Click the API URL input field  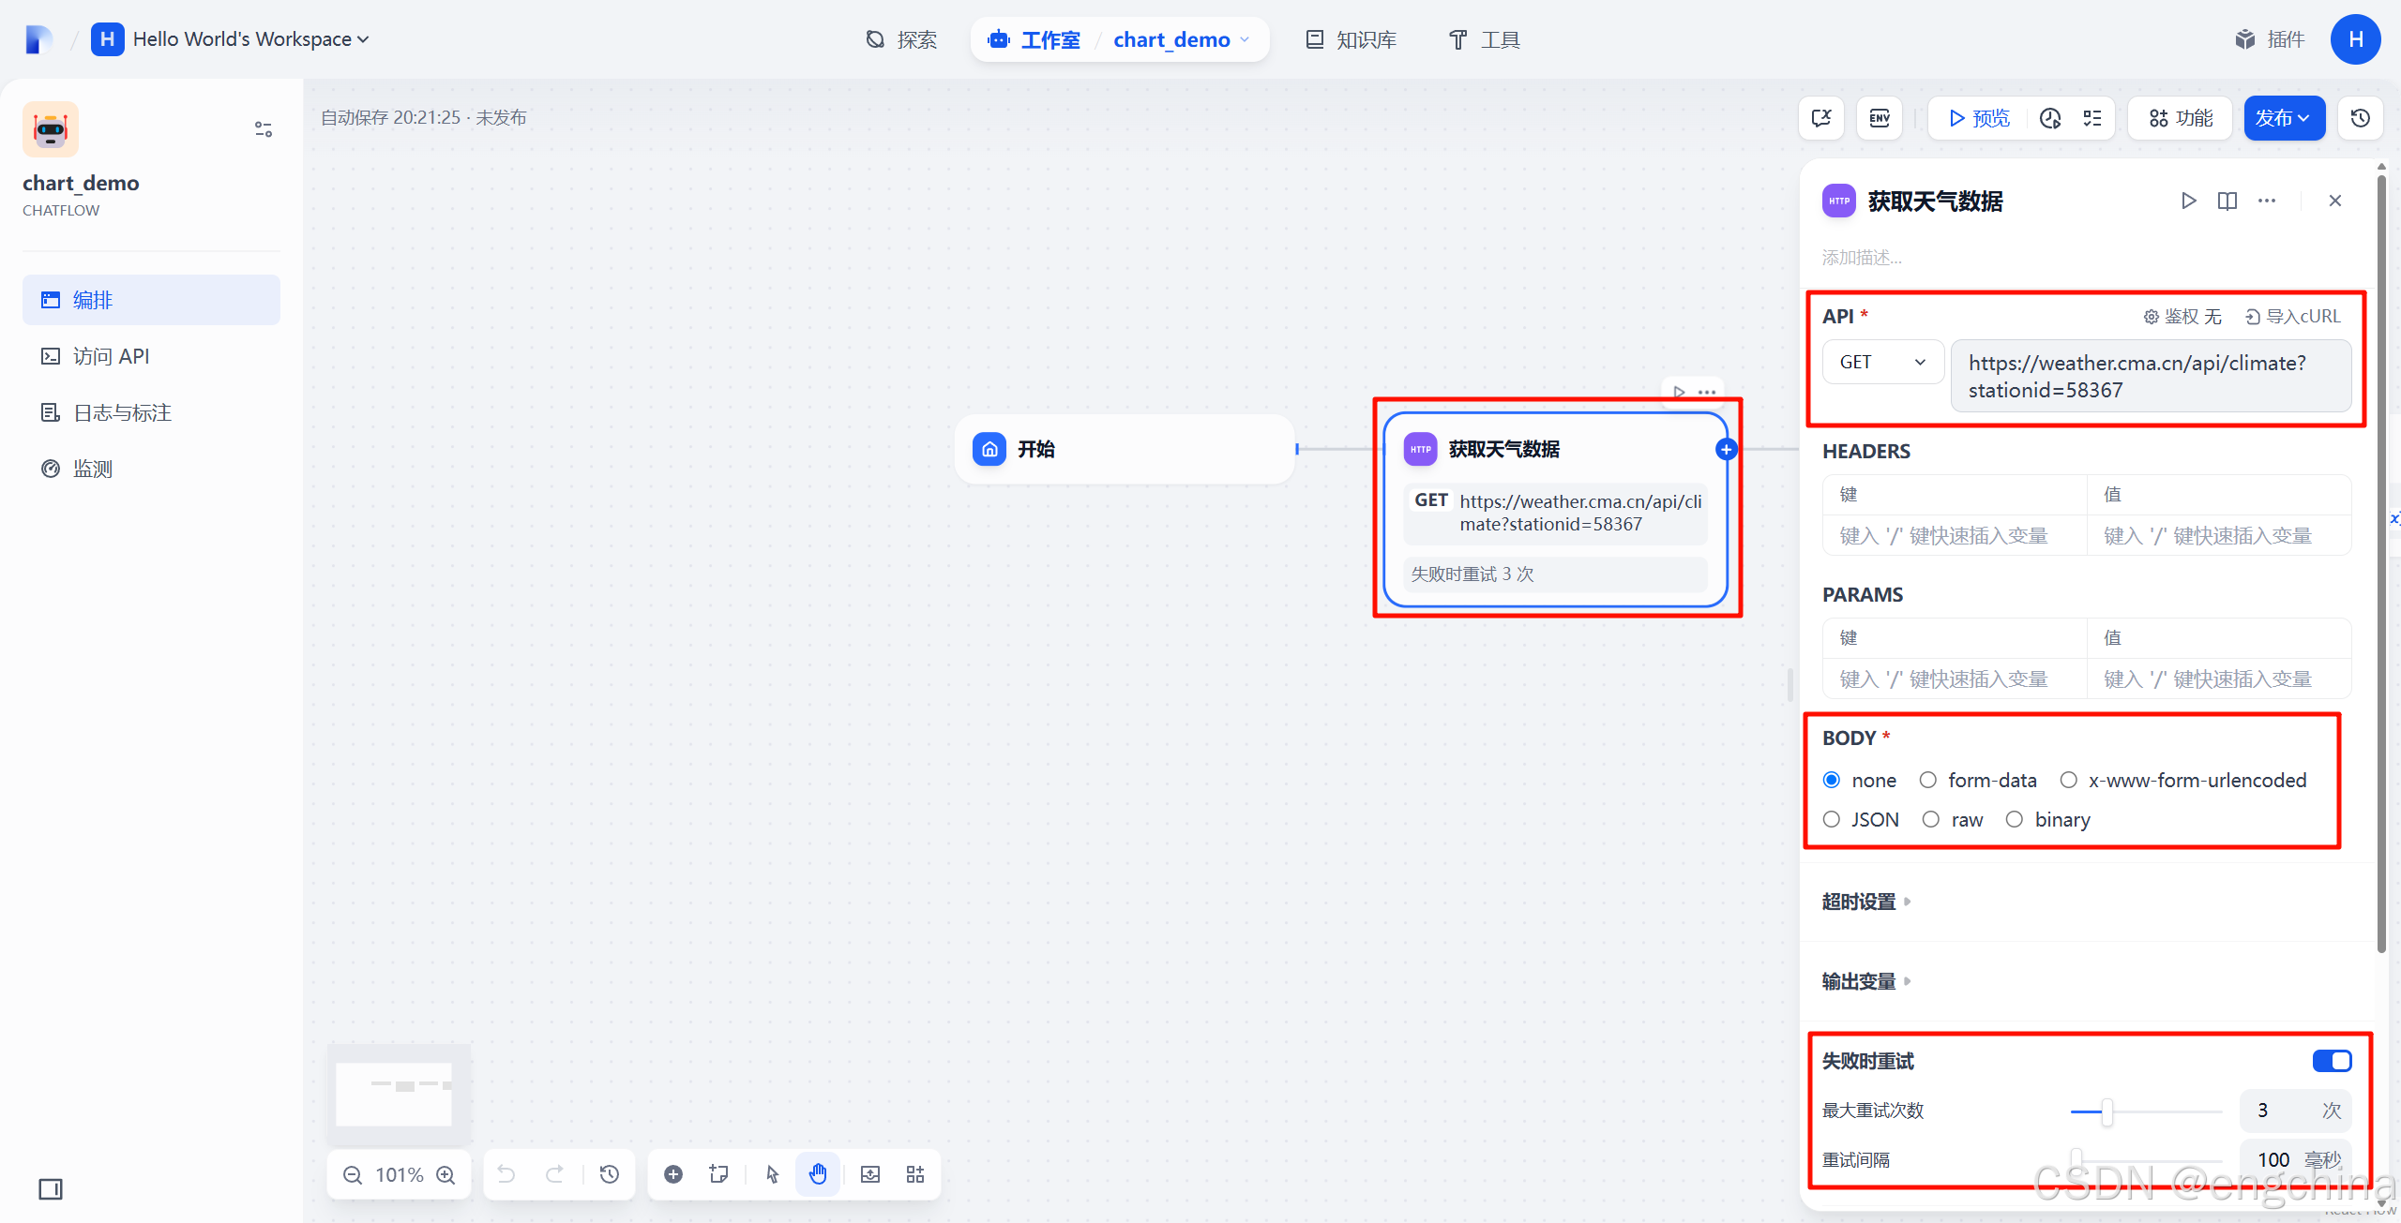click(2150, 376)
